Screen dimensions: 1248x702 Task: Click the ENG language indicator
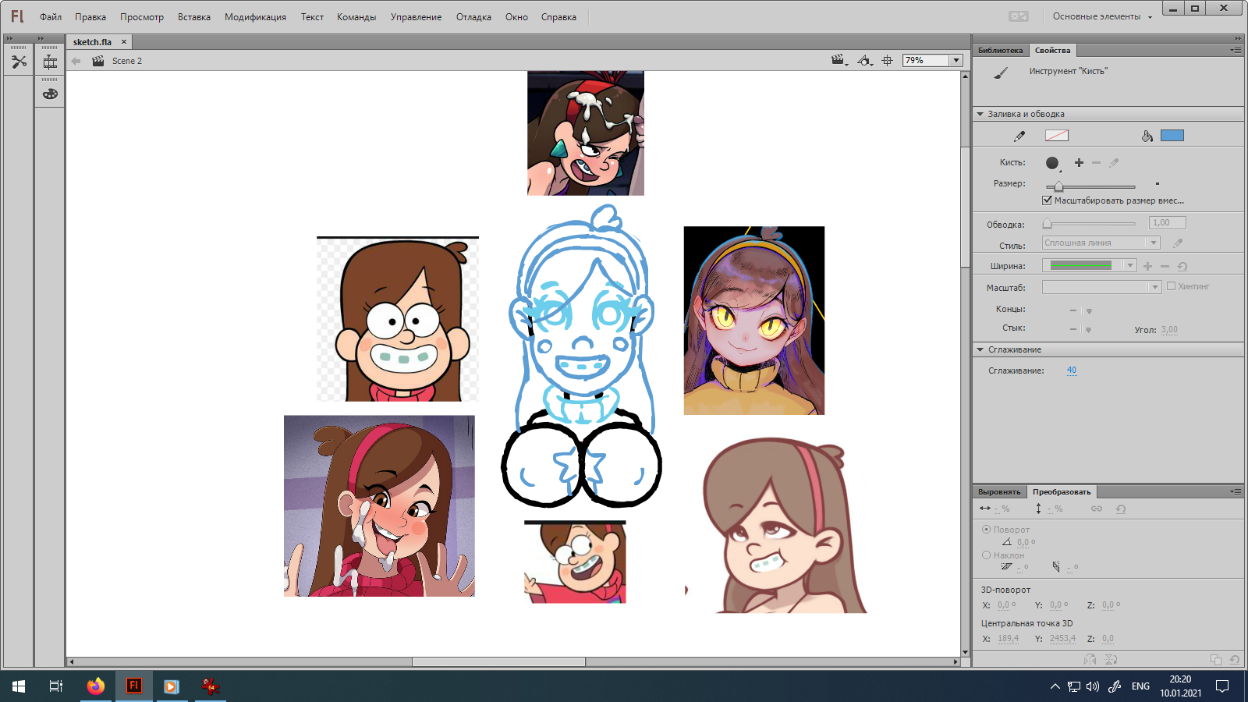[1140, 686]
